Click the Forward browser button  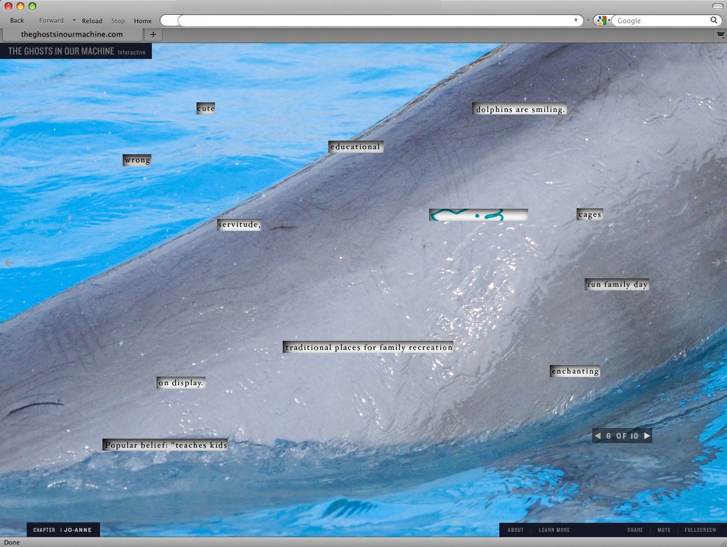[51, 21]
